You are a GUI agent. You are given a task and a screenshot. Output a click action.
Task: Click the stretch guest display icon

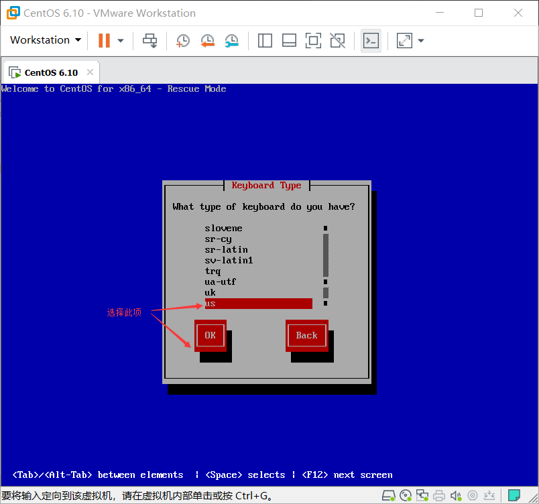pos(405,40)
